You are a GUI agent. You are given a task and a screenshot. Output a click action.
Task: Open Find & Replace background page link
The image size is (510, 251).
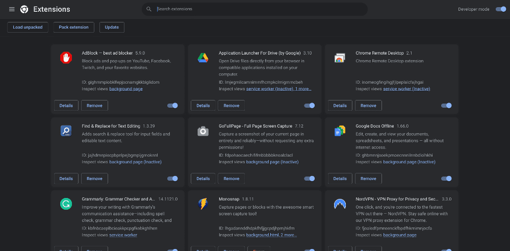click(135, 162)
